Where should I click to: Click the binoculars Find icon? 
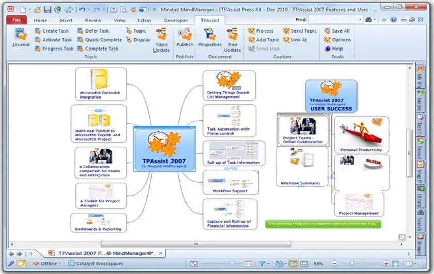point(368,20)
